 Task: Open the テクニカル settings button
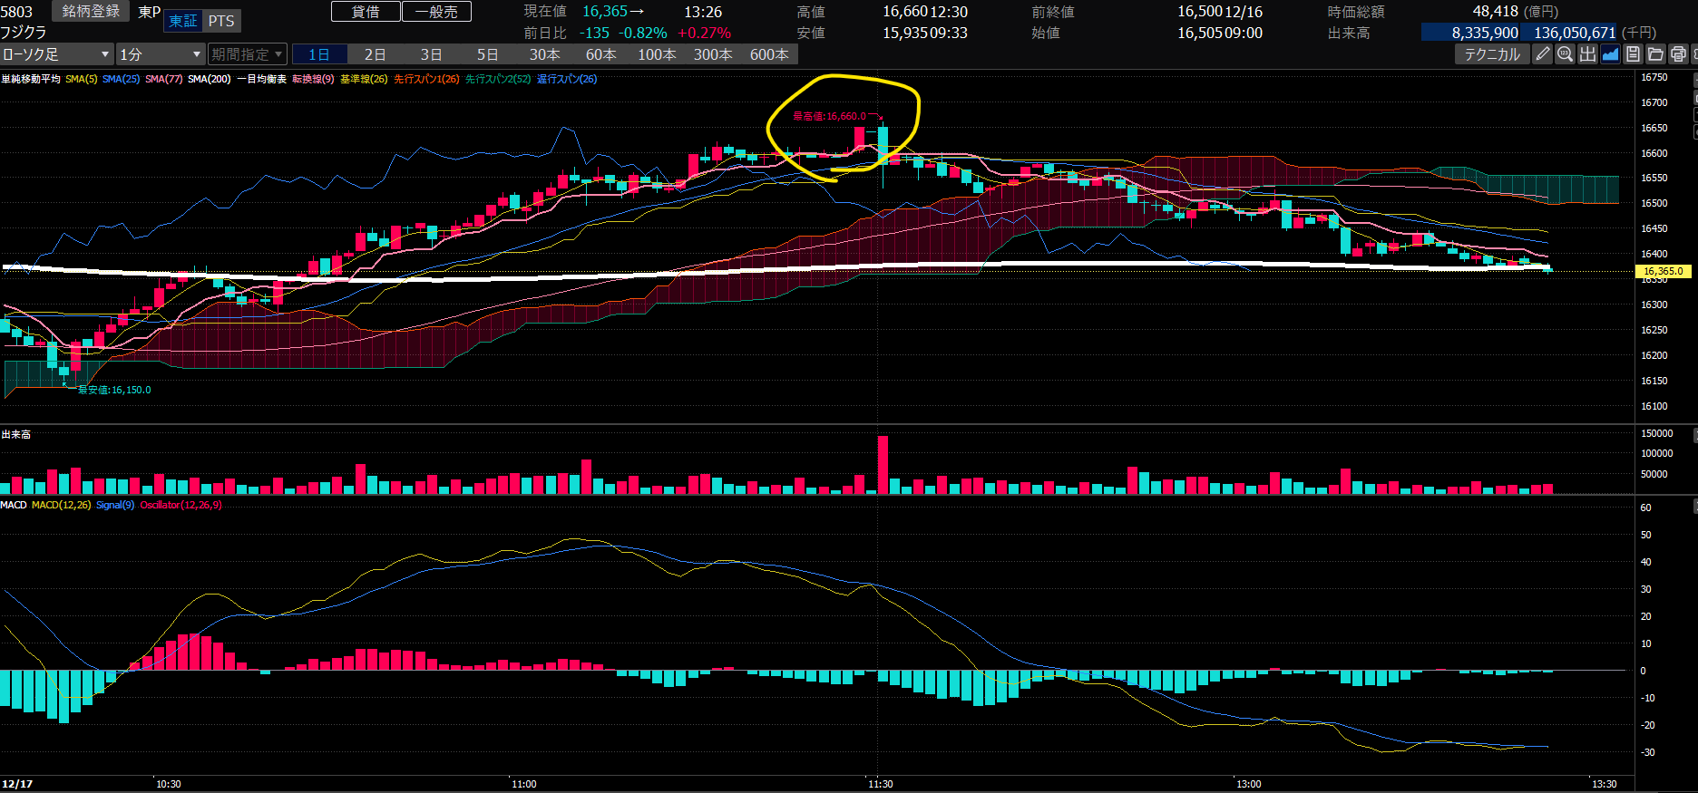[x=1492, y=54]
